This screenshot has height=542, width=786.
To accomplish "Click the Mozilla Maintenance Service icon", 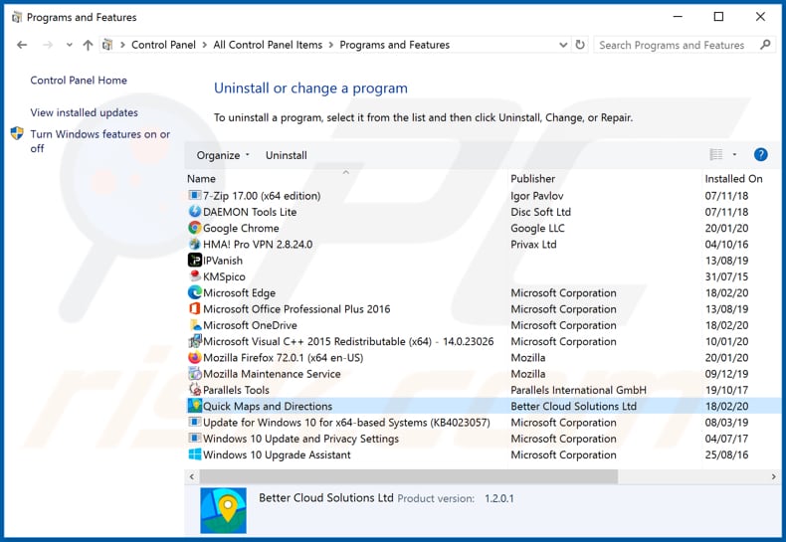I will [194, 373].
